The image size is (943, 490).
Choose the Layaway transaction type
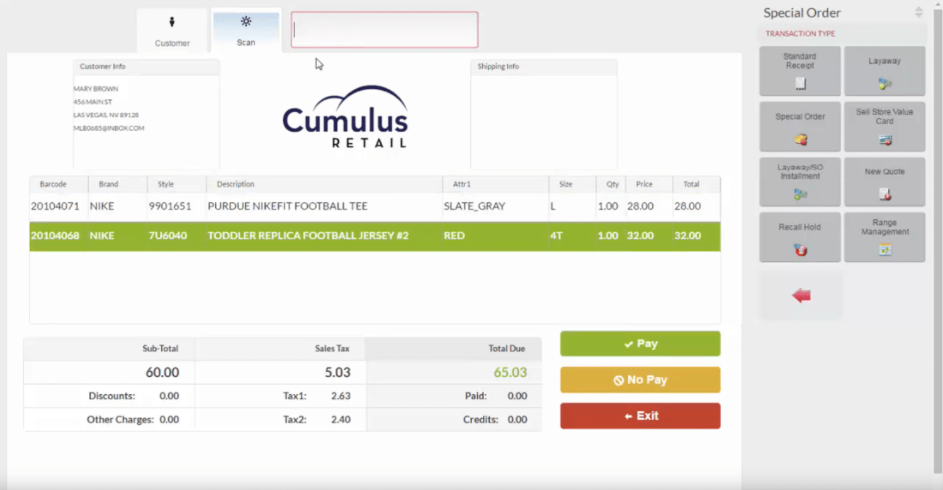[884, 71]
